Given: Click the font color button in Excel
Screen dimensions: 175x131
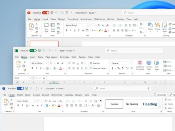Looking at the screenshot, I should [60, 68].
